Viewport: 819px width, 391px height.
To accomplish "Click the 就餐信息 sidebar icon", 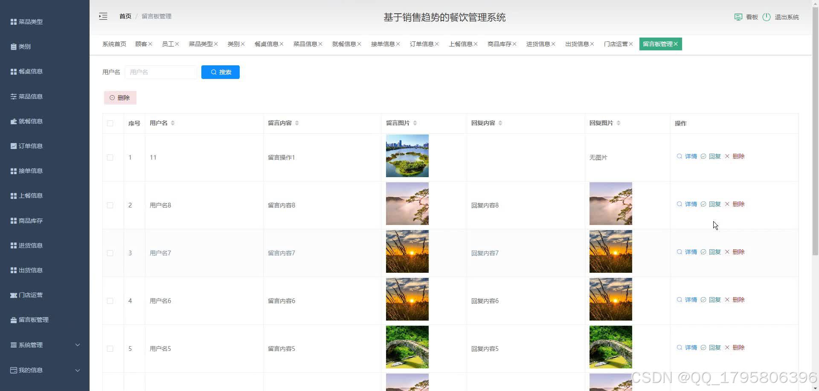I will point(14,121).
